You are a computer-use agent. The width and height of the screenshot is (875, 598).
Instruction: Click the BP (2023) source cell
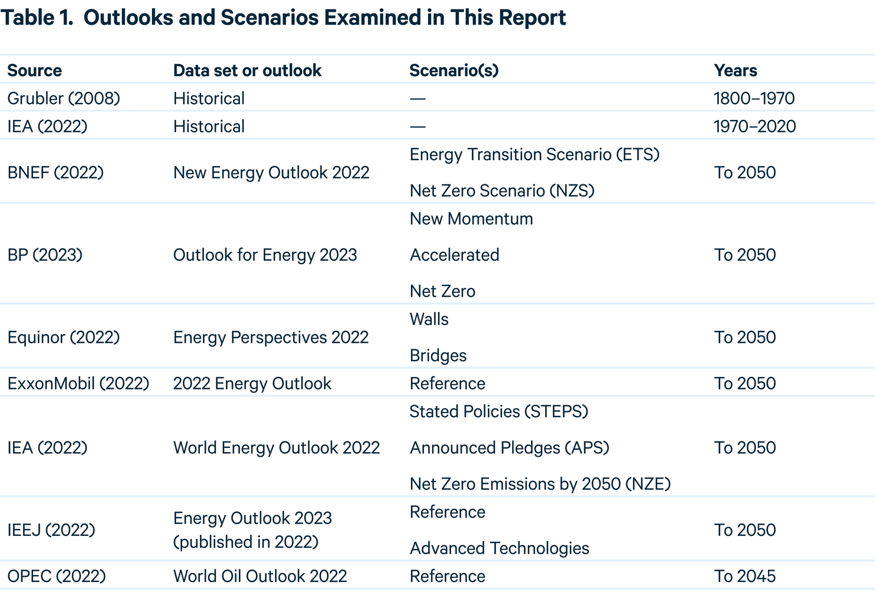click(x=45, y=255)
